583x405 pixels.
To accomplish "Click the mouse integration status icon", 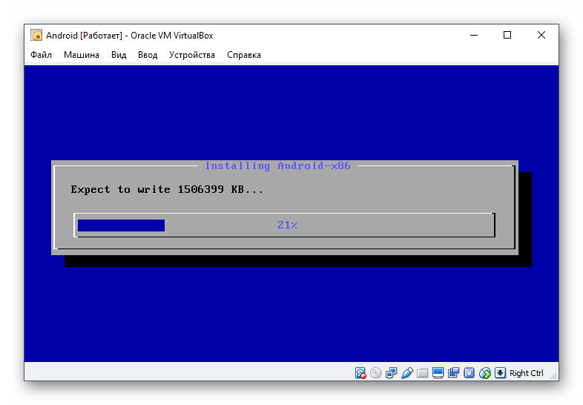I will click(x=485, y=372).
